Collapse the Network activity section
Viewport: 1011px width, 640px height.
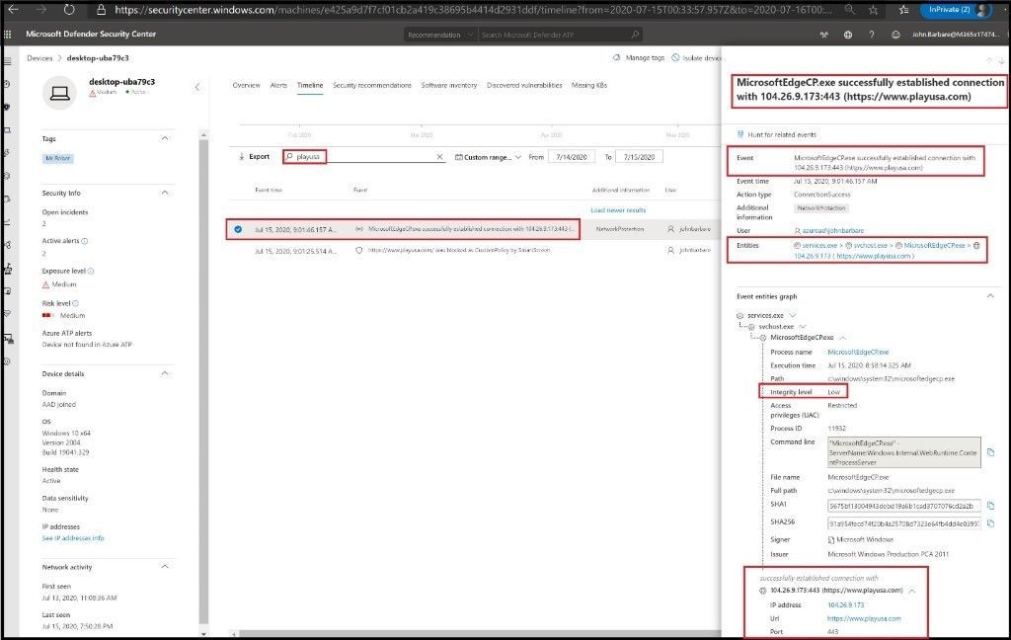[x=165, y=567]
